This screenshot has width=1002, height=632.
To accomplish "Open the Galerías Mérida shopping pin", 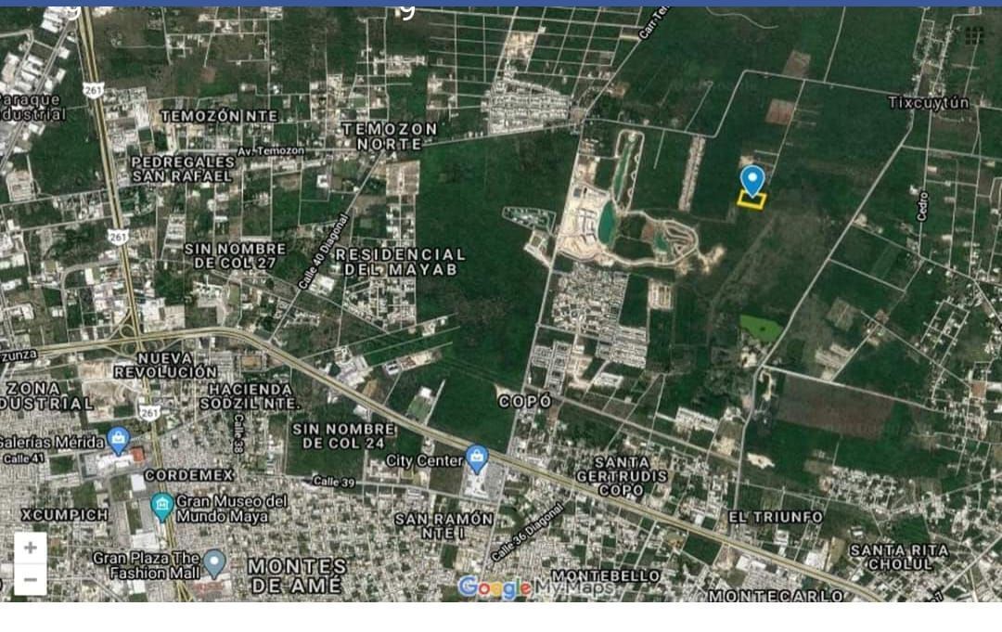I will pyautogui.click(x=119, y=441).
